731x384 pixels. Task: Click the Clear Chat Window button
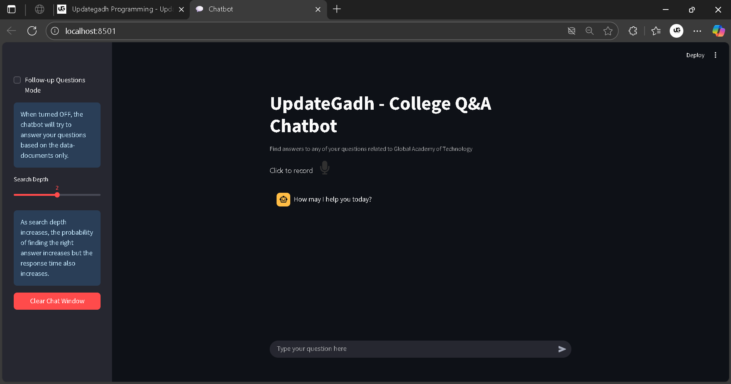57,301
